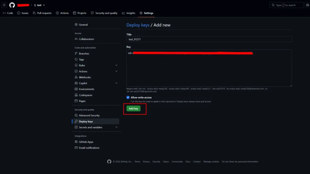Switch to the top Actions tab
The width and height of the screenshot is (310, 174).
62,13
